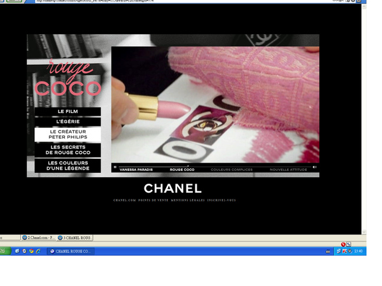The width and height of the screenshot is (382, 286).
Task: Click the CHANEL logo below the player
Action: click(173, 189)
